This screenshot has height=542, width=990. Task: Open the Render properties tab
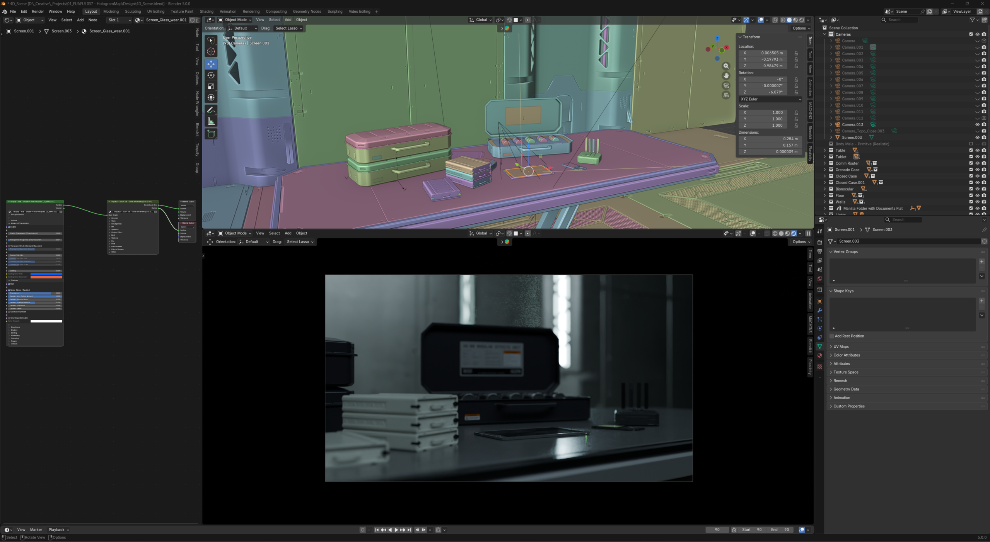[819, 242]
